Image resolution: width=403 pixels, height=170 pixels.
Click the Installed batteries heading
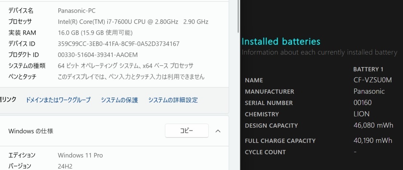(x=281, y=41)
